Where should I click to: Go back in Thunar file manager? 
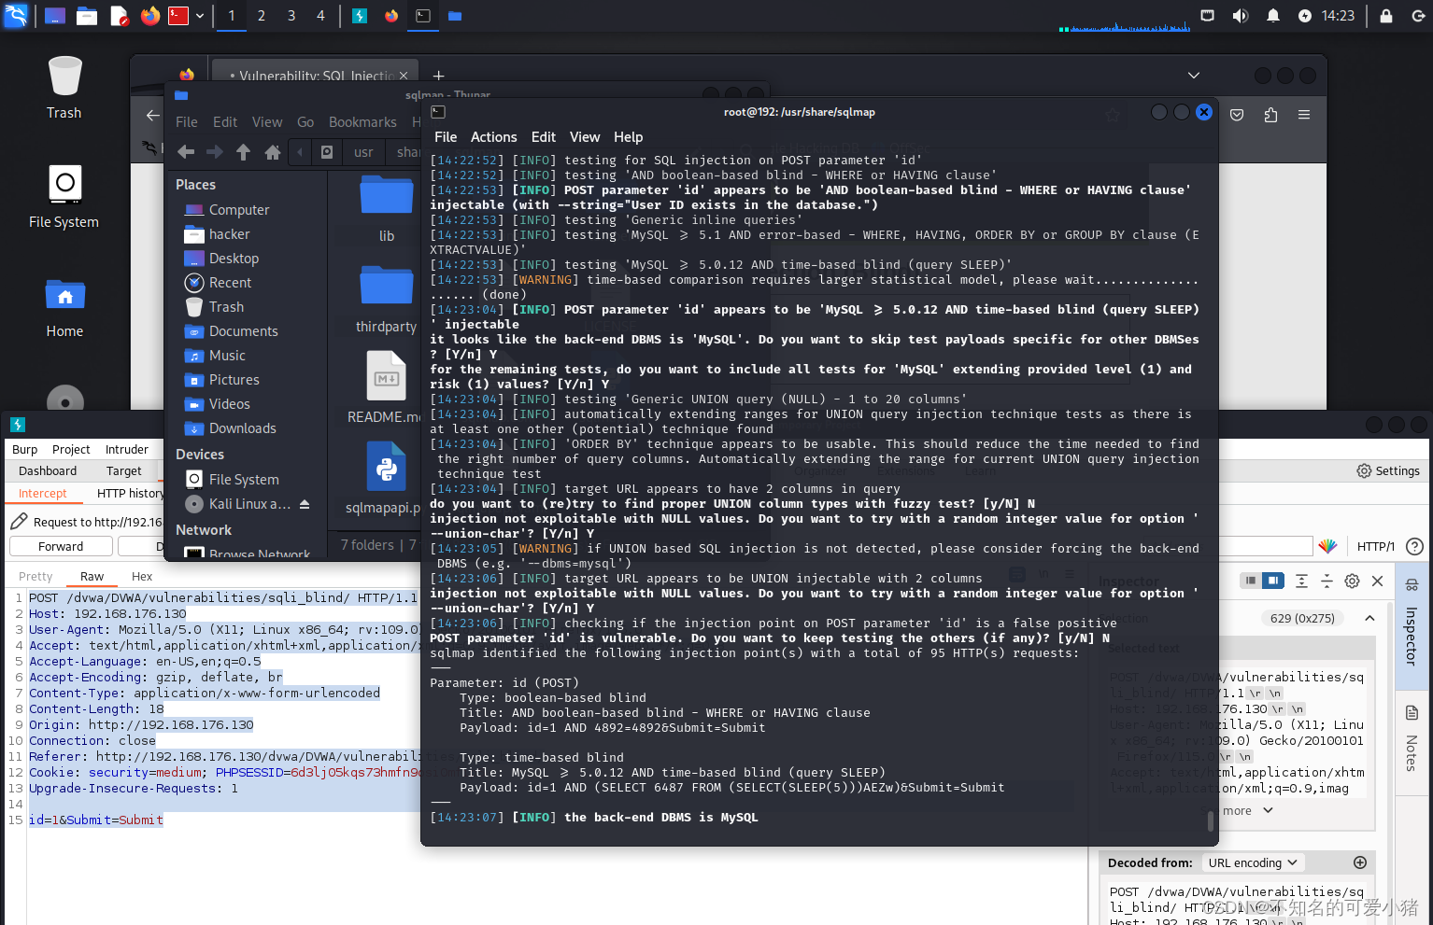pos(186,152)
